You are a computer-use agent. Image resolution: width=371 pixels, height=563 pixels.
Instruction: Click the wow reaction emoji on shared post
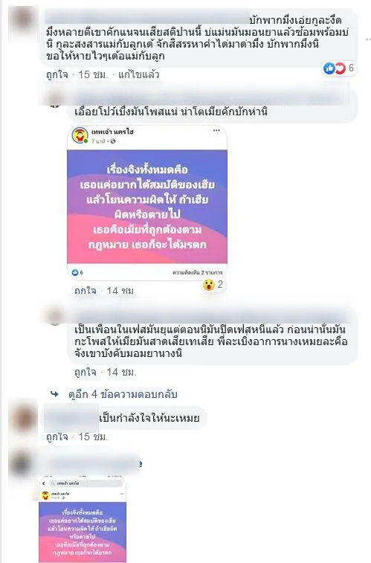point(208,285)
